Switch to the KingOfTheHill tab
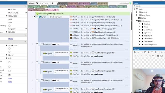The width and height of the screenshot is (165, 93). (90, 7)
